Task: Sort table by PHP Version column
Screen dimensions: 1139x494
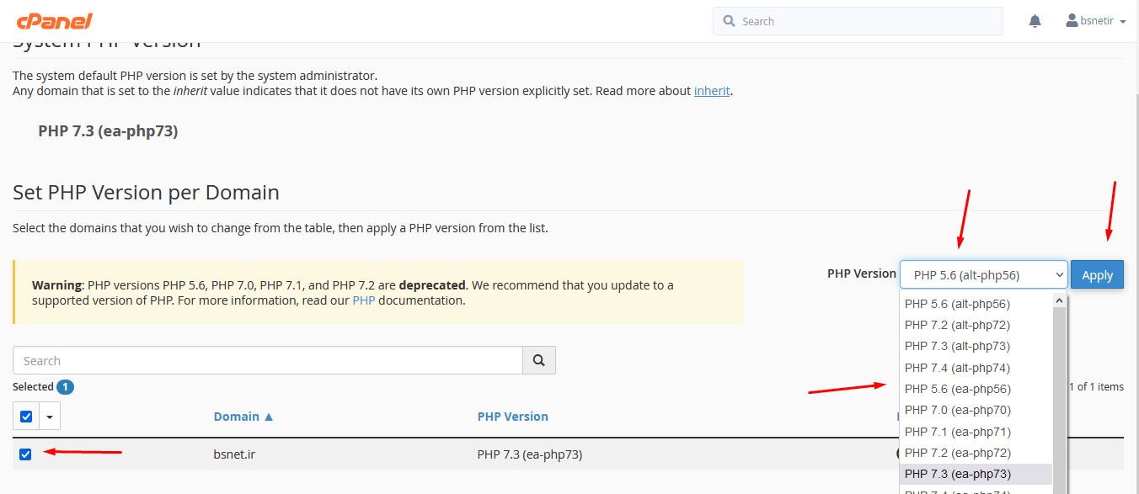Action: (x=513, y=417)
